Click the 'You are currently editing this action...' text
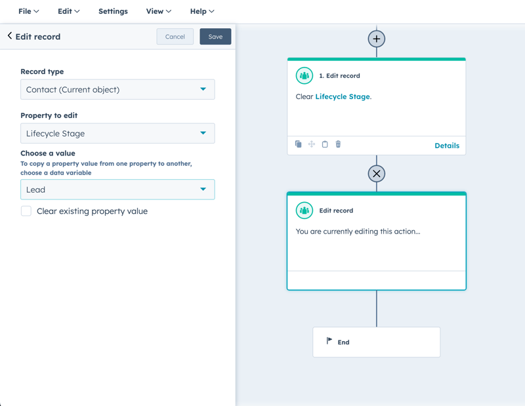 coord(358,232)
